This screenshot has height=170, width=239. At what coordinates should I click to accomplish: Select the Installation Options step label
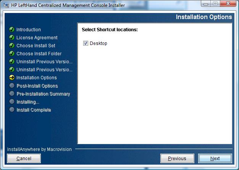37,78
